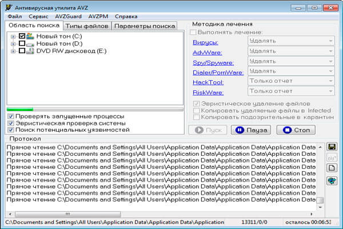Open the Spy/Spyware action dropdown
Image resolution: width=343 pixels, height=229 pixels.
click(291, 61)
